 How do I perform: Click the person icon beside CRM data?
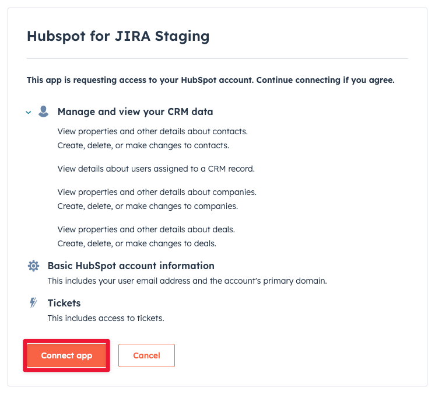tap(43, 111)
